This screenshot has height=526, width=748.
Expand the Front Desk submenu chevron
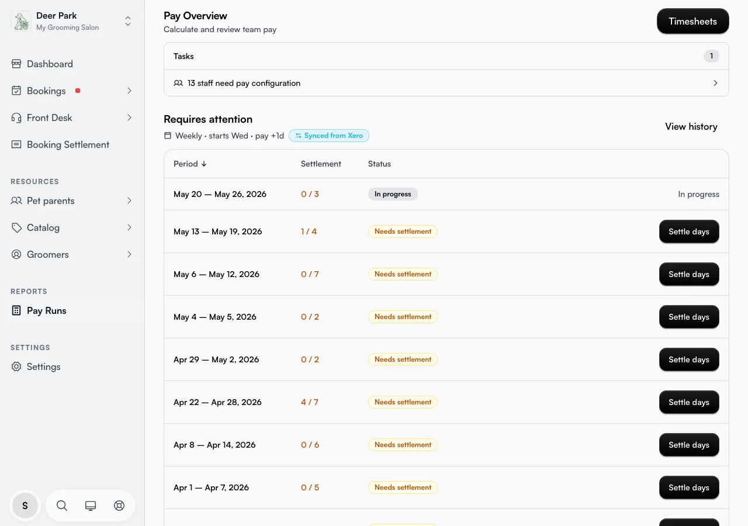(129, 118)
